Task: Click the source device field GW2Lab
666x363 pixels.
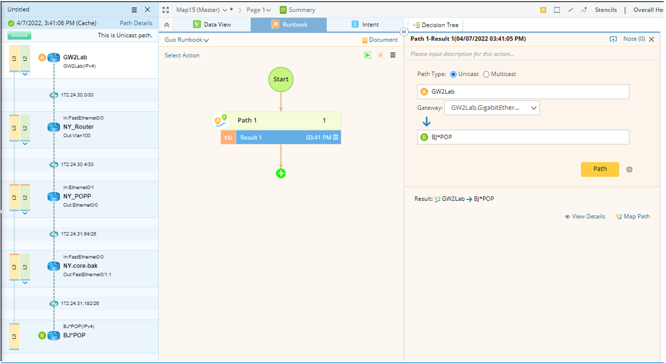Action: pos(523,92)
